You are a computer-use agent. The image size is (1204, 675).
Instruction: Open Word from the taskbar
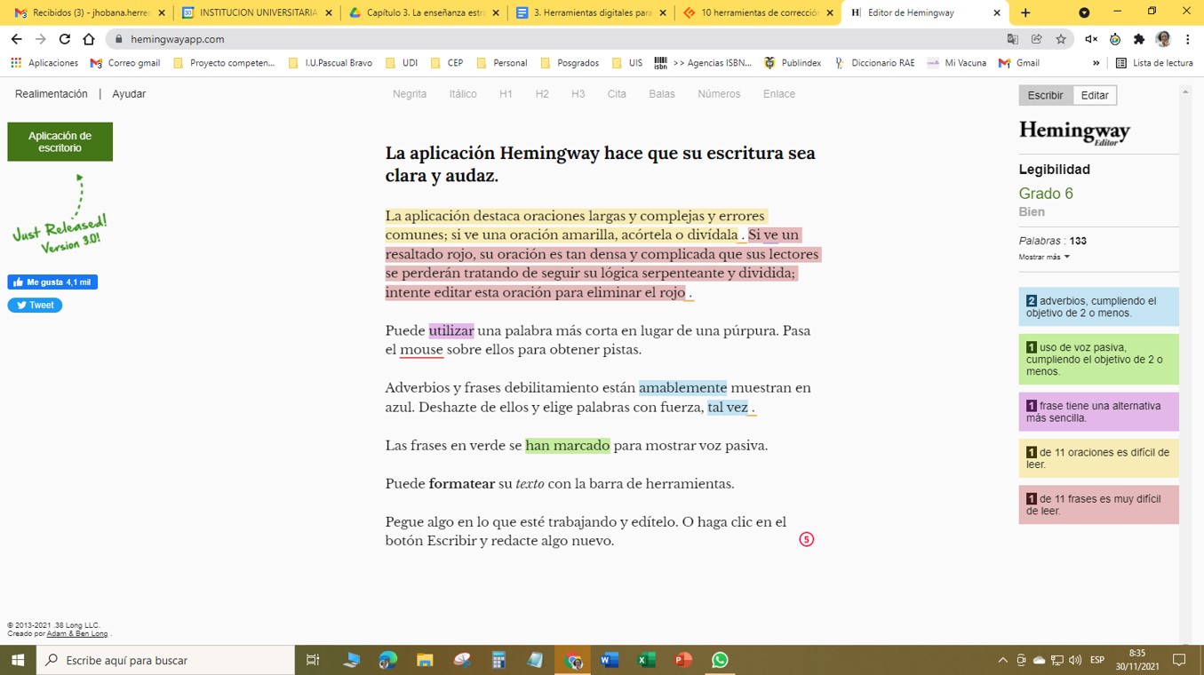[x=609, y=660]
